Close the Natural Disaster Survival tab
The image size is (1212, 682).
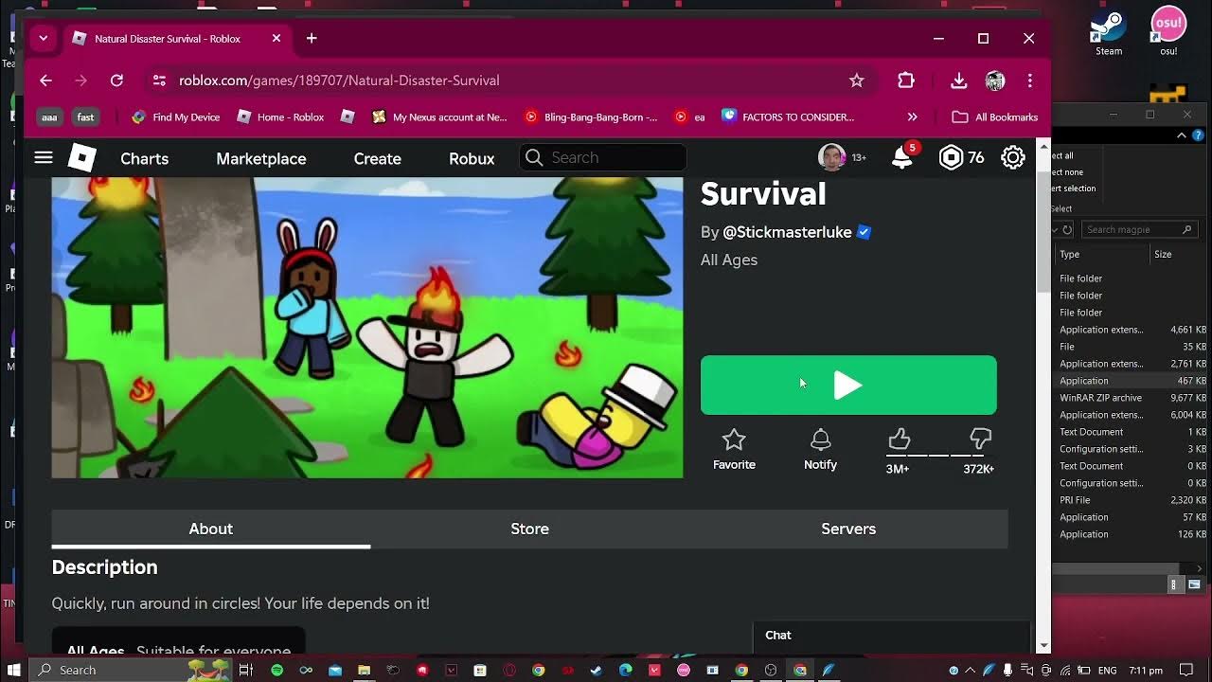276,38
